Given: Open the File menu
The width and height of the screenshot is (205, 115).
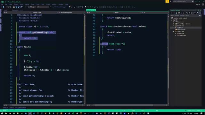Looking at the screenshot, I should [x=2, y=4].
